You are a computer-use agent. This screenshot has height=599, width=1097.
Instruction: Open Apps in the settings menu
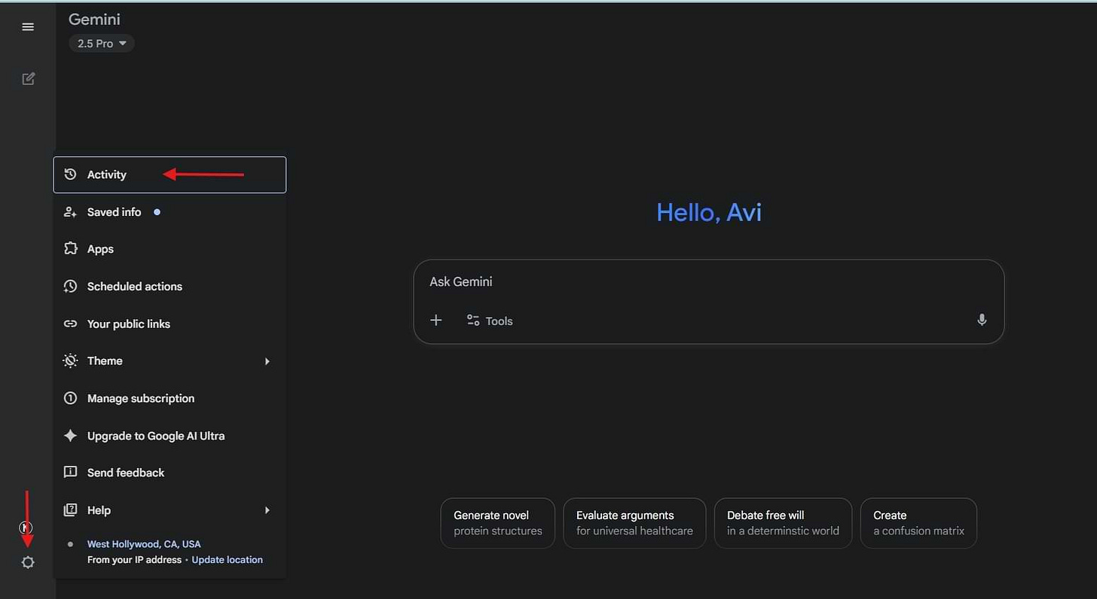pos(100,248)
